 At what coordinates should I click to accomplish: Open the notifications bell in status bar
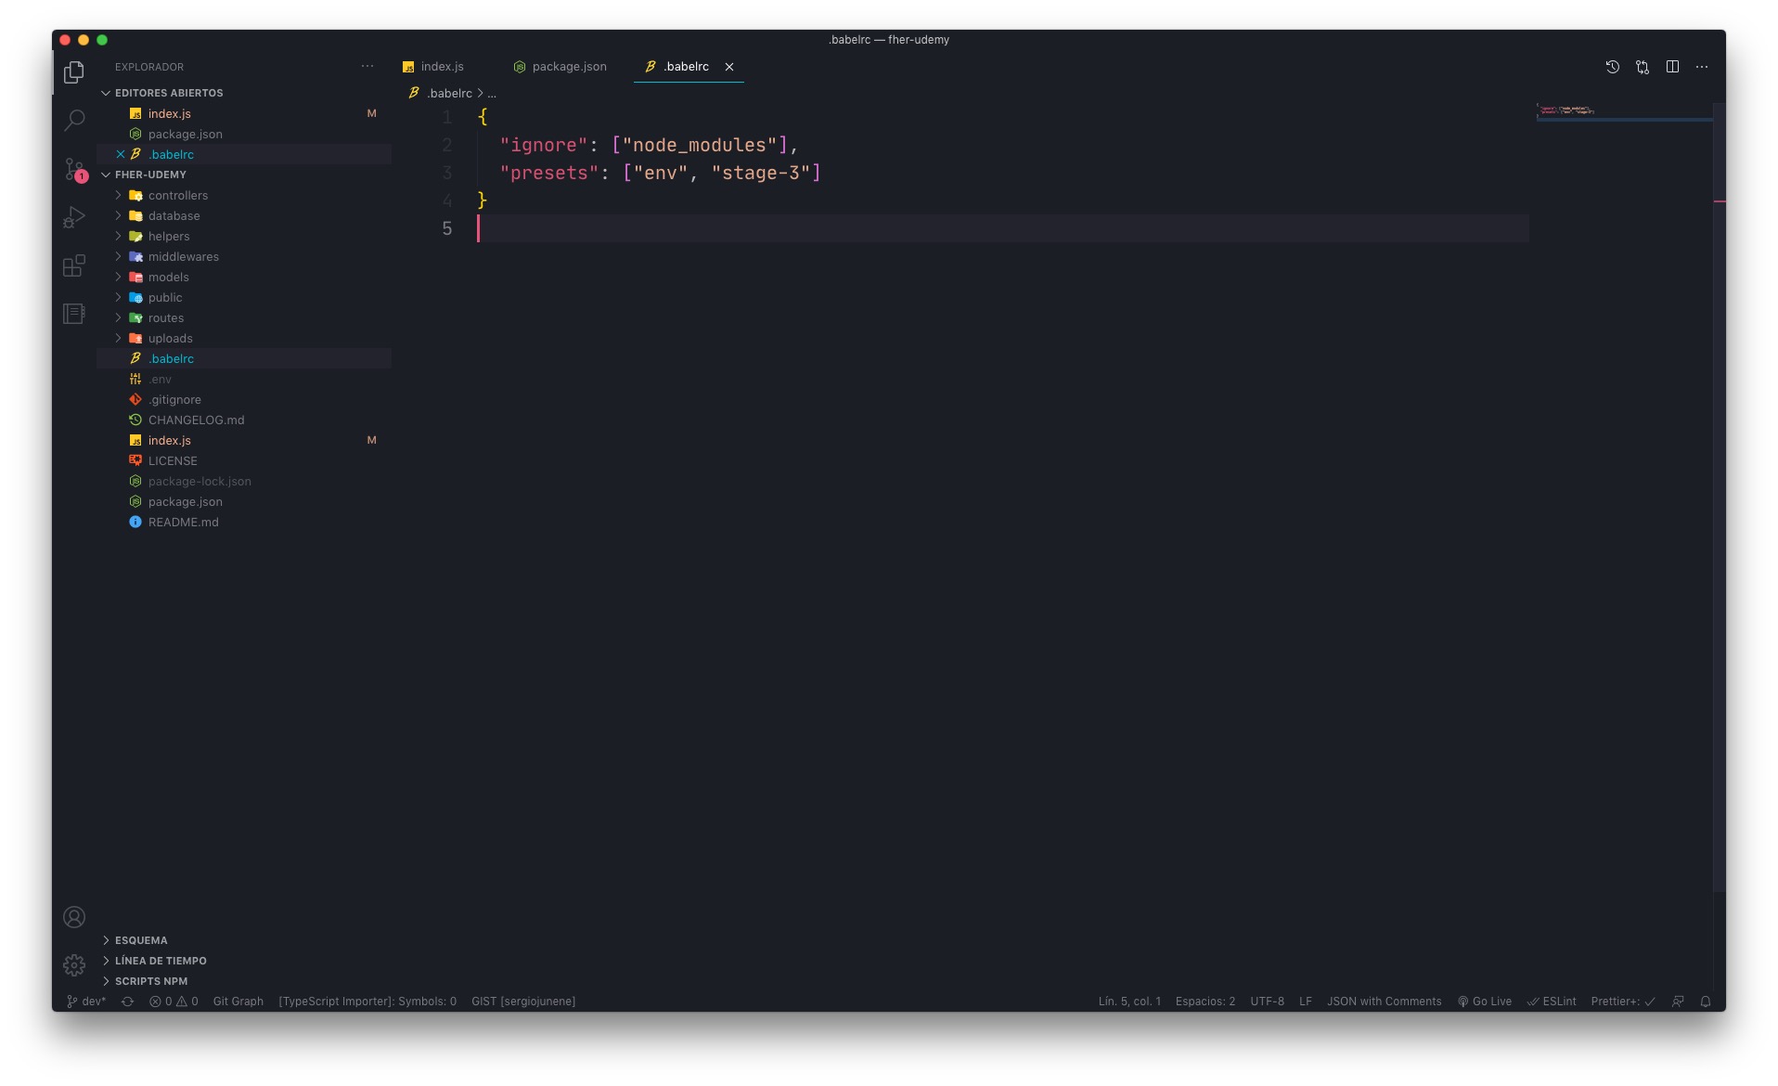(1706, 1002)
